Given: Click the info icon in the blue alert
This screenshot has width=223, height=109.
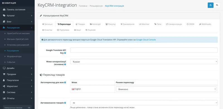Looking at the screenshot, I should pyautogui.click(x=42, y=40).
